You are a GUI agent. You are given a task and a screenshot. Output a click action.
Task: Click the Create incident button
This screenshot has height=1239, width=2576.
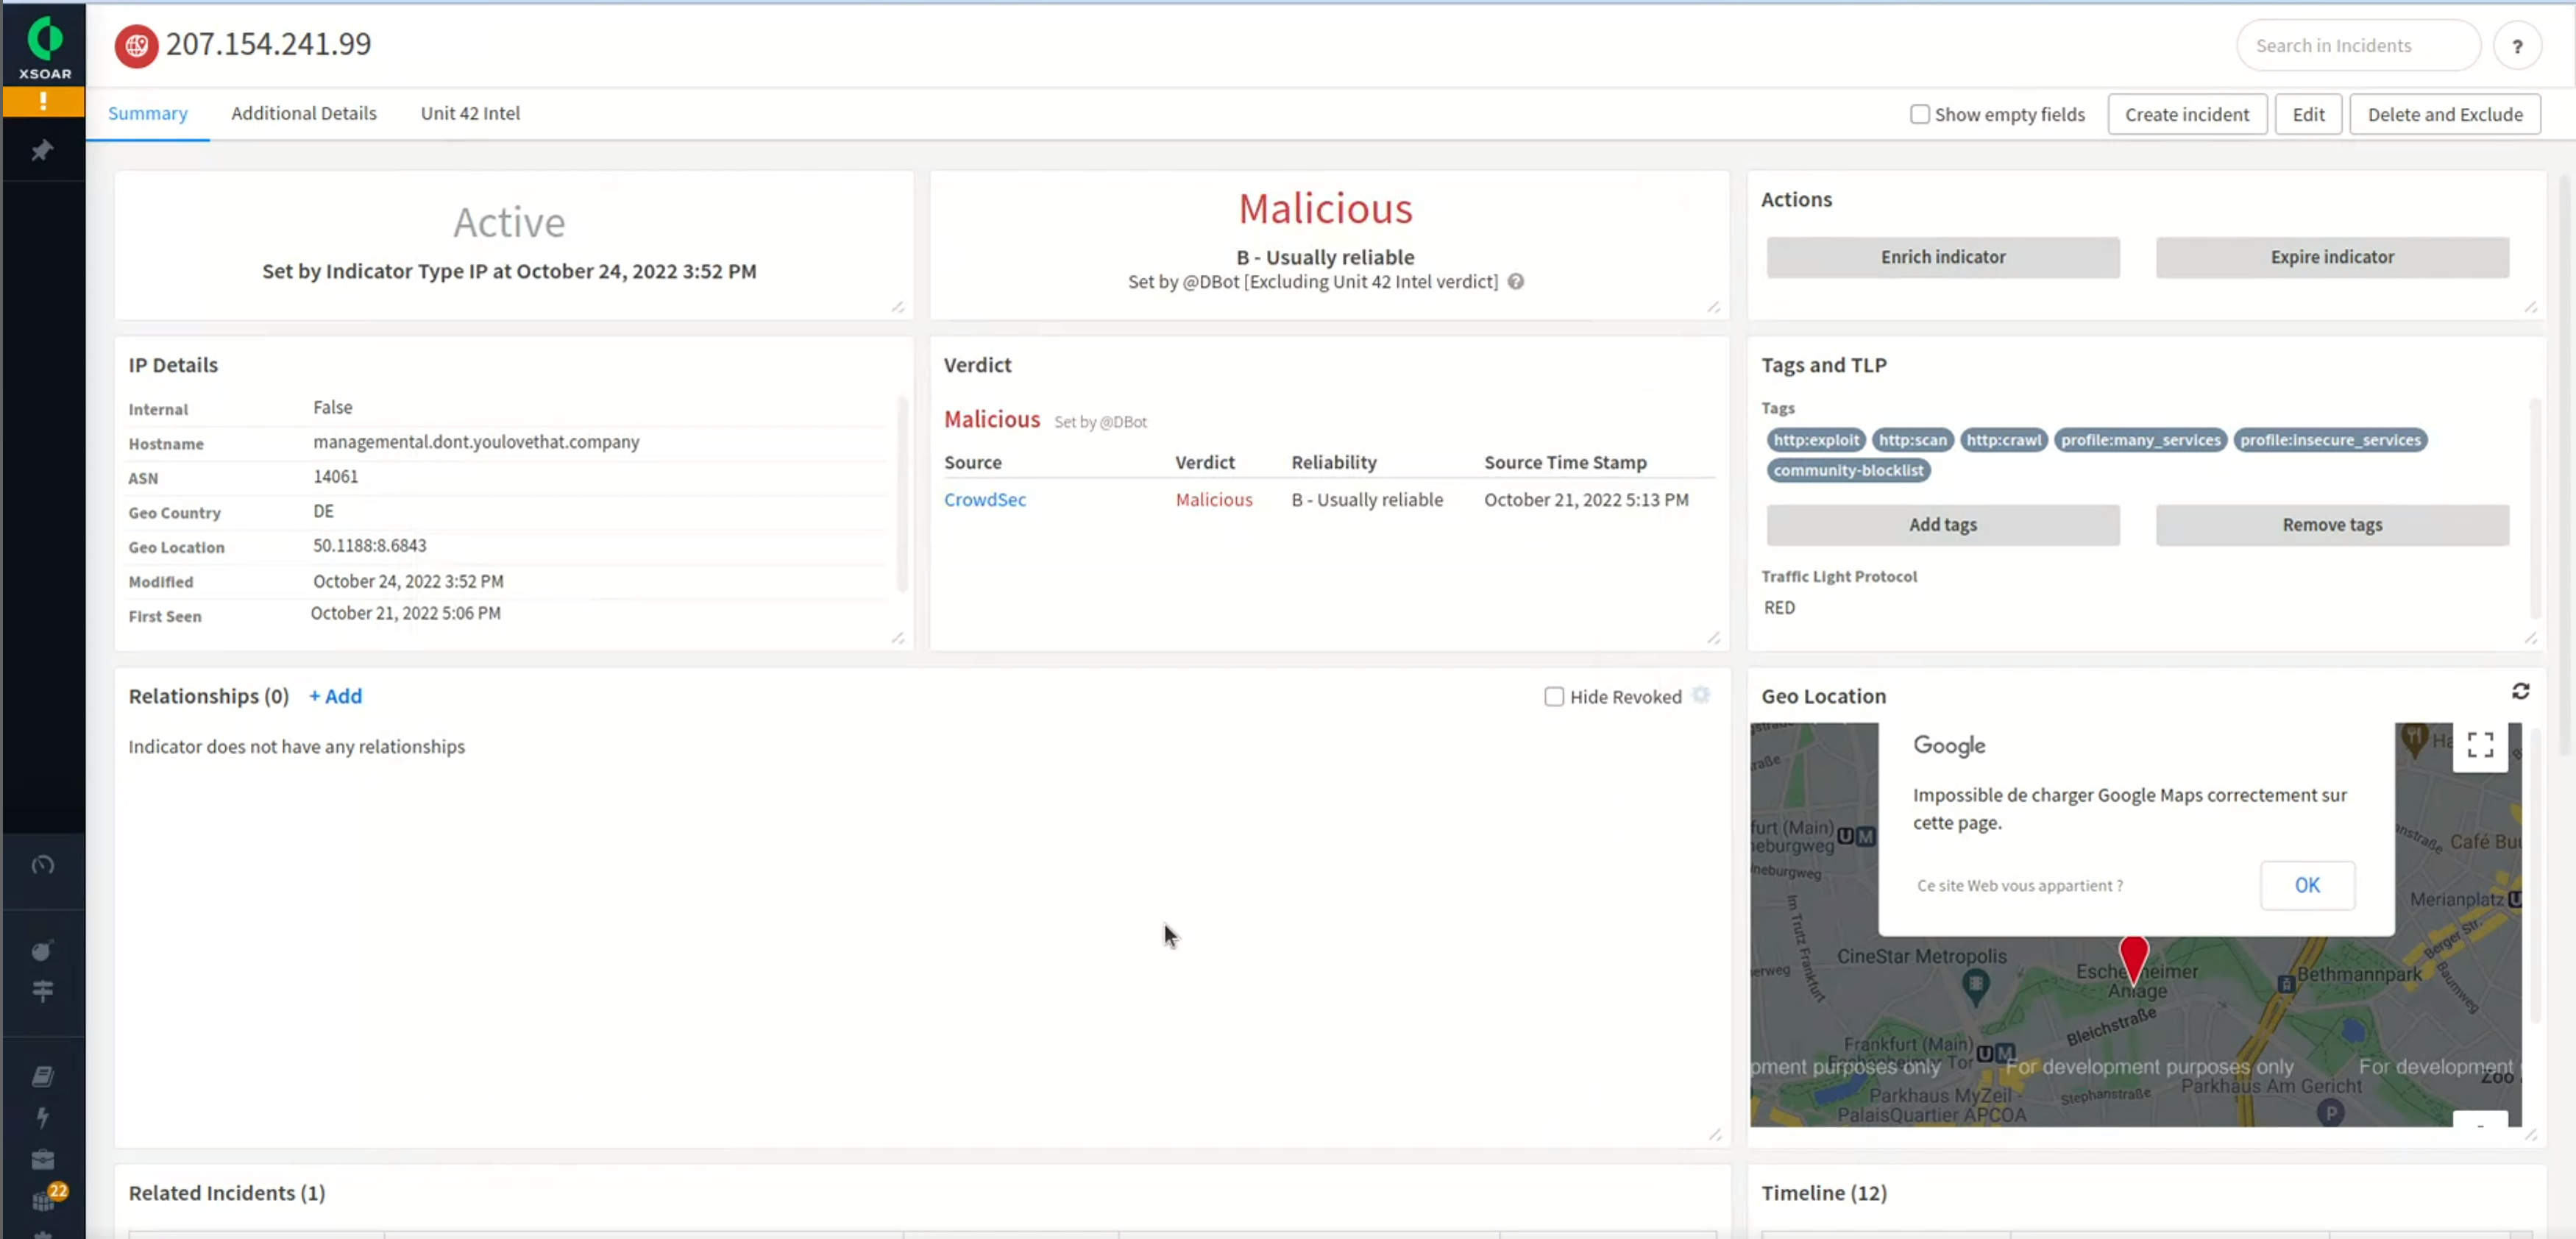pyautogui.click(x=2186, y=114)
